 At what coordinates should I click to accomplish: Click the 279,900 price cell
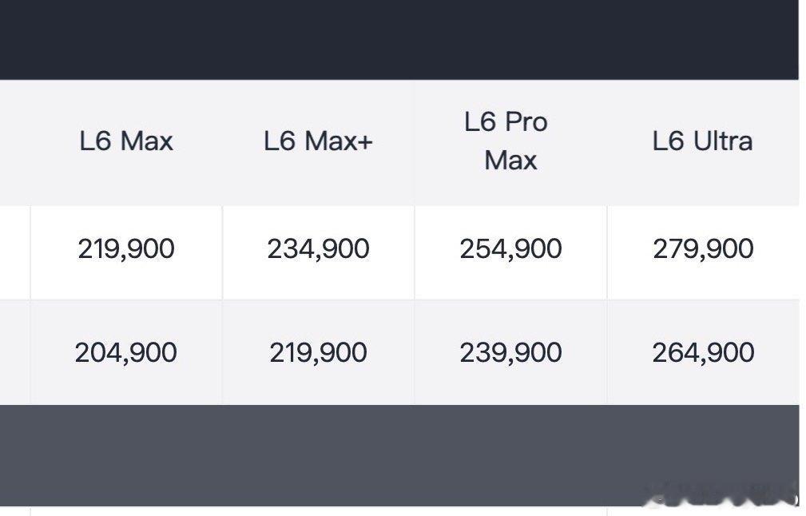[703, 248]
